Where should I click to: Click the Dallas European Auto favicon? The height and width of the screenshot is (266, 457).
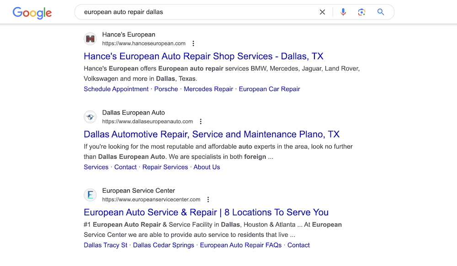(90, 117)
